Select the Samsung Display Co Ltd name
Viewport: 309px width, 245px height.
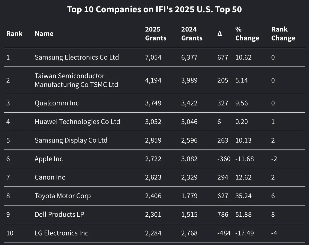coord(71,140)
